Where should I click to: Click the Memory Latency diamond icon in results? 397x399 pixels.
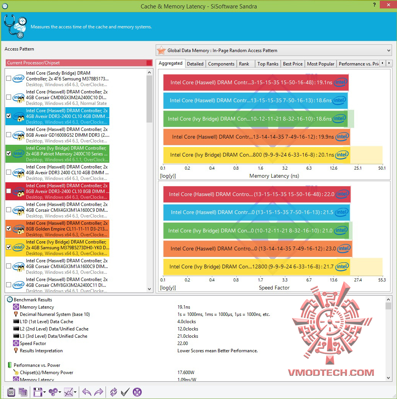coord(16,307)
